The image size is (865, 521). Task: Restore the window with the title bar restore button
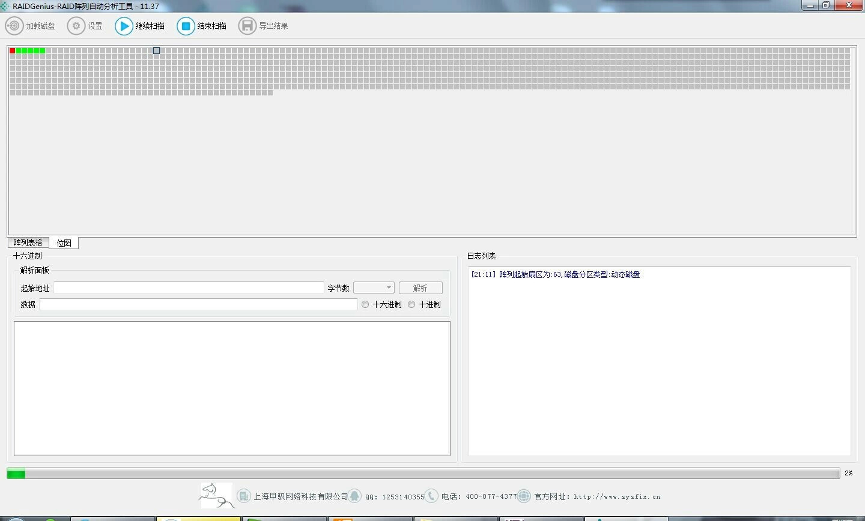pos(826,5)
